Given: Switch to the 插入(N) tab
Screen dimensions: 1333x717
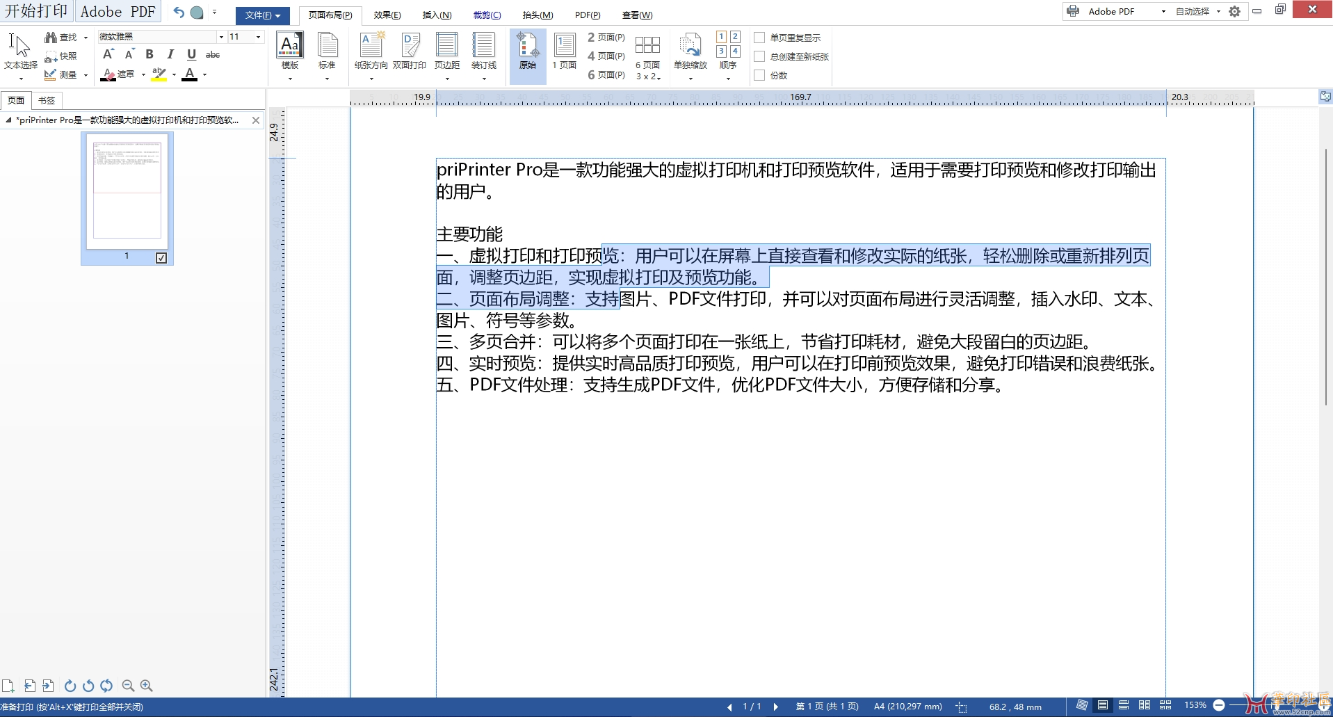Looking at the screenshot, I should click(437, 15).
